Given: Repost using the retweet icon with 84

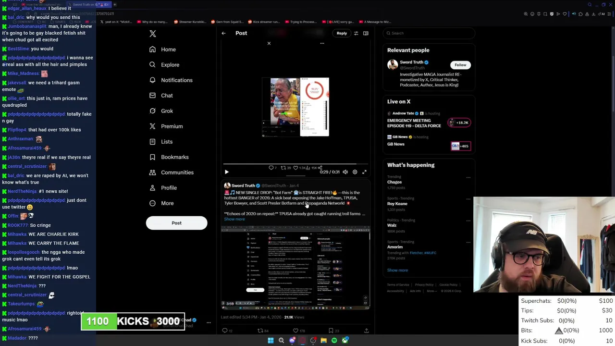Looking at the screenshot, I should click(260, 331).
